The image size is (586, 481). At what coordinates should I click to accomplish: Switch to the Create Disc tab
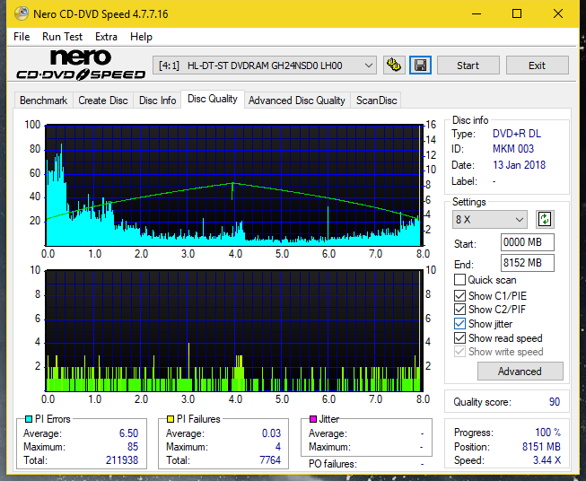[x=103, y=101]
